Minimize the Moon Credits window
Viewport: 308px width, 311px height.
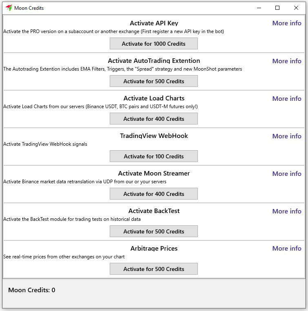click(x=259, y=8)
